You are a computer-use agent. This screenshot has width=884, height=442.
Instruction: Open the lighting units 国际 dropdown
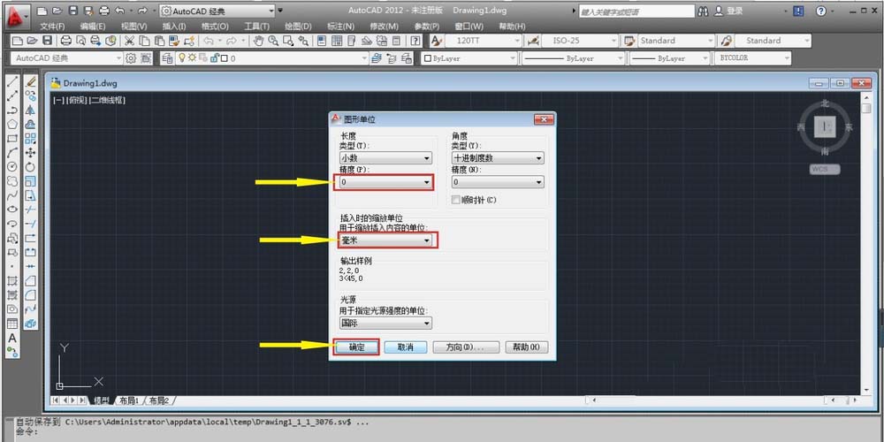(385, 323)
